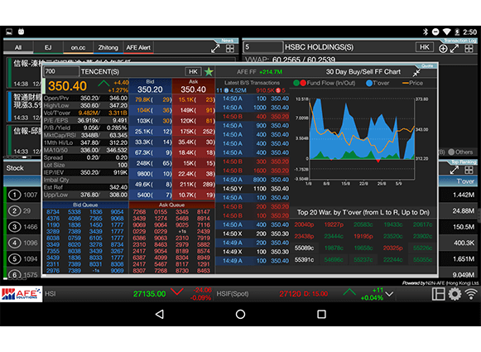Click the HSIF(Spot) futures ticker
Viewport: 481px width, 352px height.
(301, 294)
